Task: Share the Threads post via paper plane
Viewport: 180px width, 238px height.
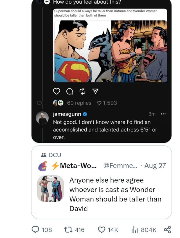Action: tap(95, 91)
